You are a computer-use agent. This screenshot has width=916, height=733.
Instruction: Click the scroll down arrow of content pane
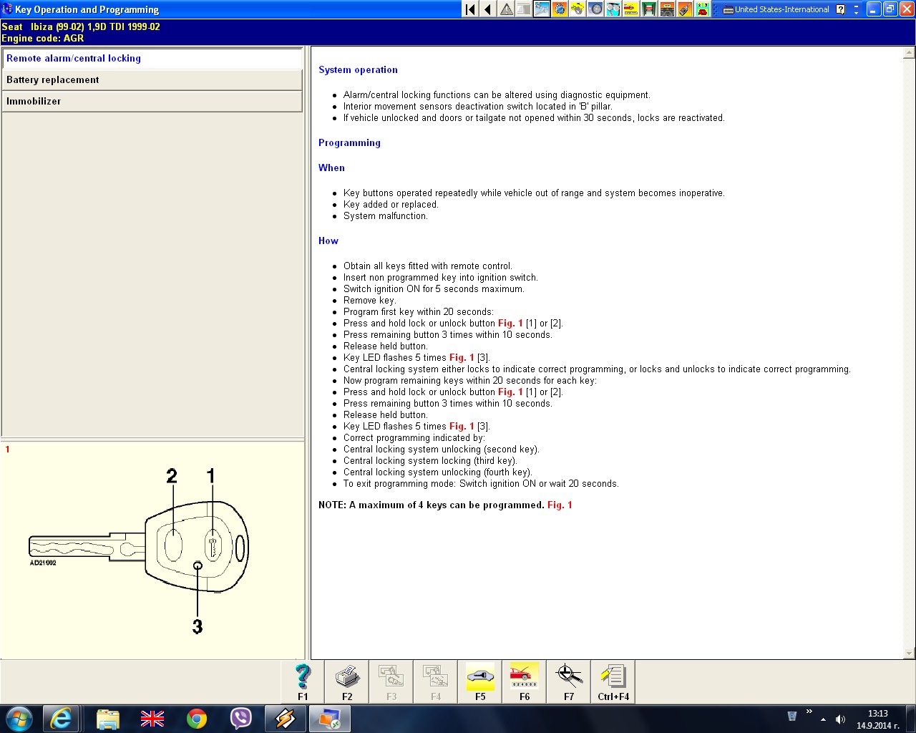coord(909,653)
